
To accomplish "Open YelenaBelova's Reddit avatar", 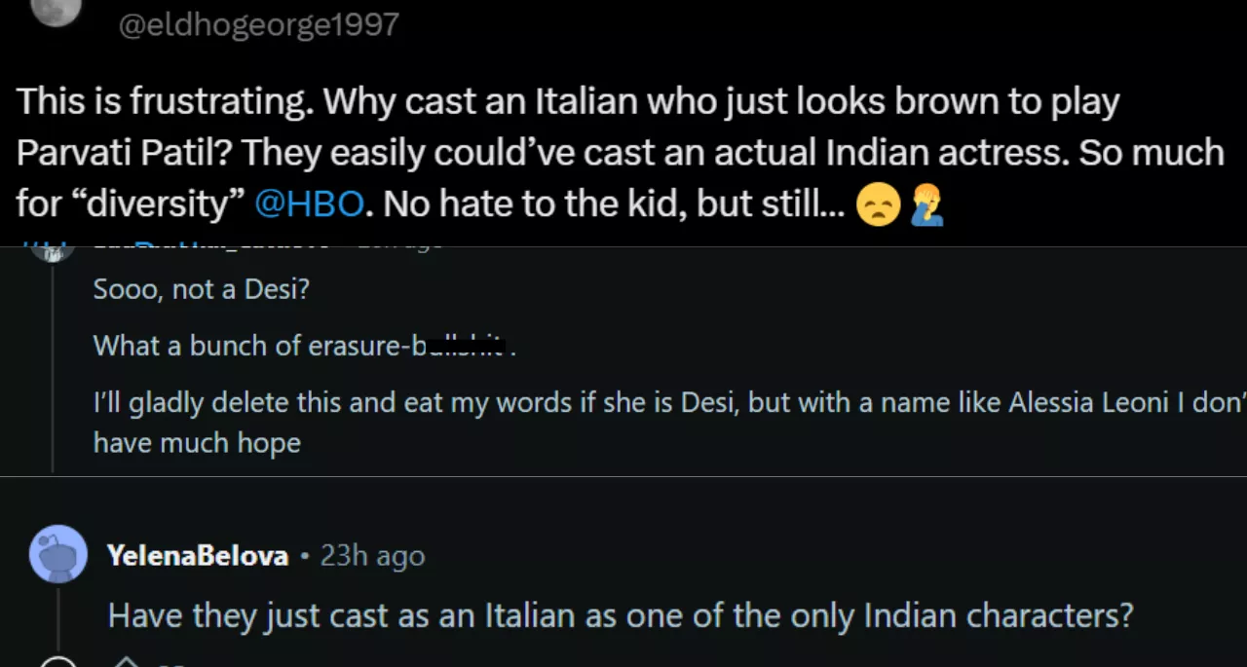I will (x=58, y=554).
